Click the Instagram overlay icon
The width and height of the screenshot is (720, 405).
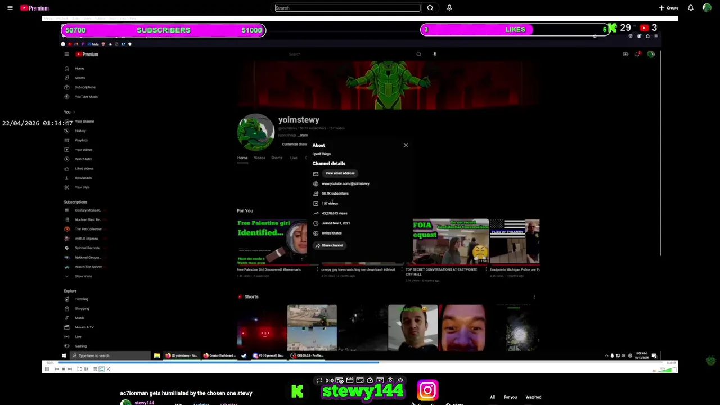[x=427, y=390]
